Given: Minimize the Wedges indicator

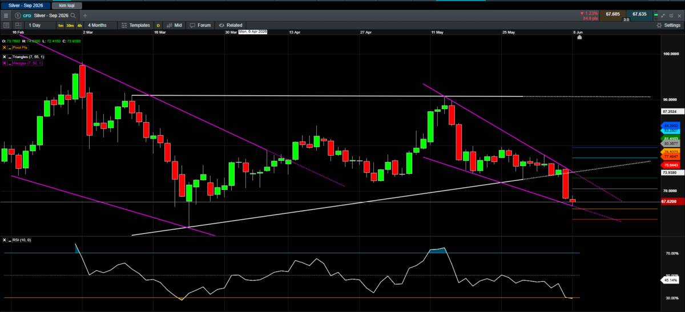Looking at the screenshot, I should [x=10, y=63].
